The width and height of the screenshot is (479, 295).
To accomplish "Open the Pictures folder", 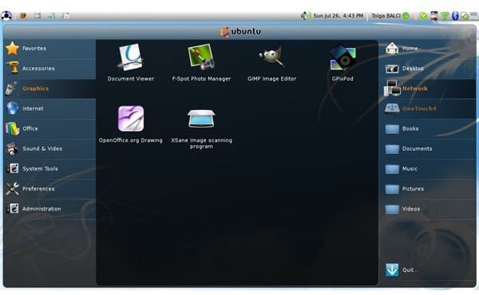I will click(x=428, y=188).
